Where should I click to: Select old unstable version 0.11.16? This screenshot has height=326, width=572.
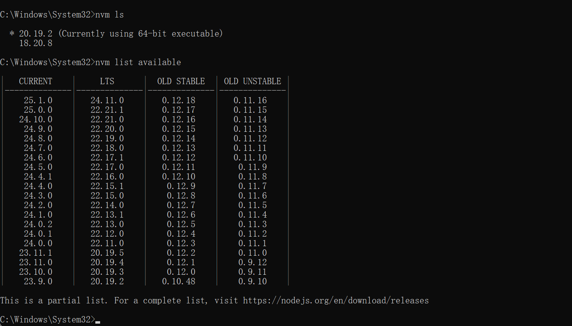[x=250, y=100]
